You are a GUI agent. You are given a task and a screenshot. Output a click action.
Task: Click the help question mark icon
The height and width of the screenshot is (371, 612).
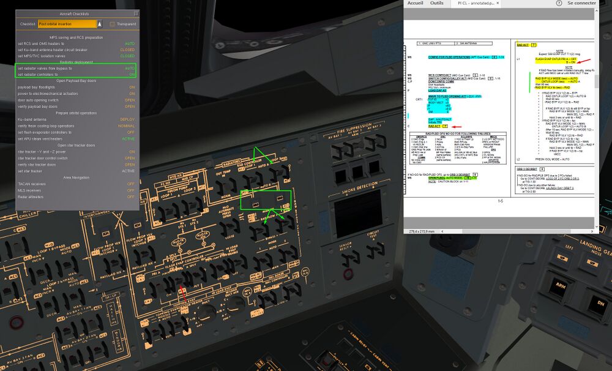[559, 3]
